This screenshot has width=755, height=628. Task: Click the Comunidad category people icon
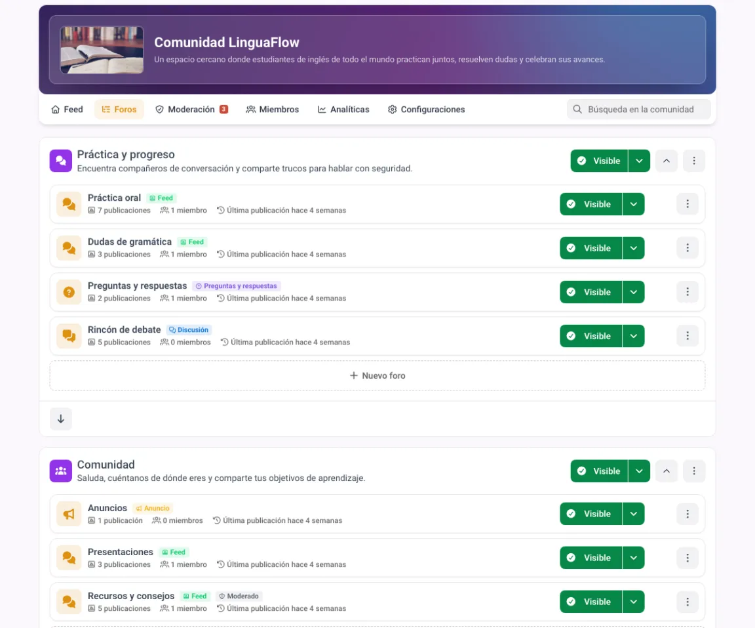tap(61, 471)
